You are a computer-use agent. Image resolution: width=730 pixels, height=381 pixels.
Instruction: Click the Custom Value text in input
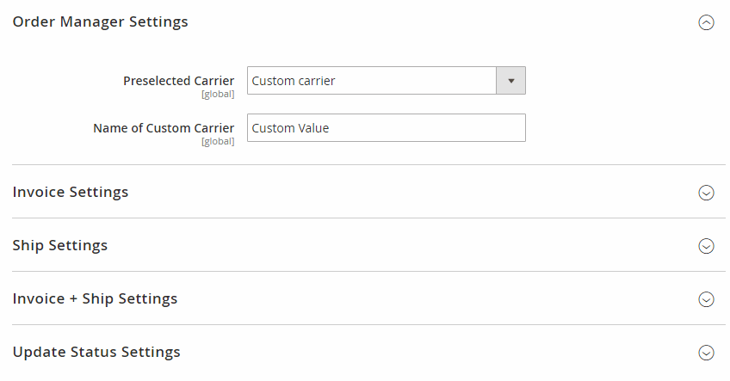pyautogui.click(x=290, y=128)
